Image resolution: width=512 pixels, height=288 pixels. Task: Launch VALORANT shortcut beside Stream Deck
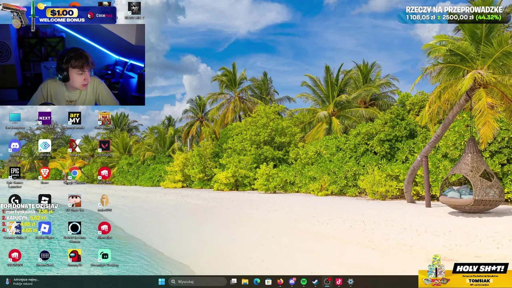point(15,258)
